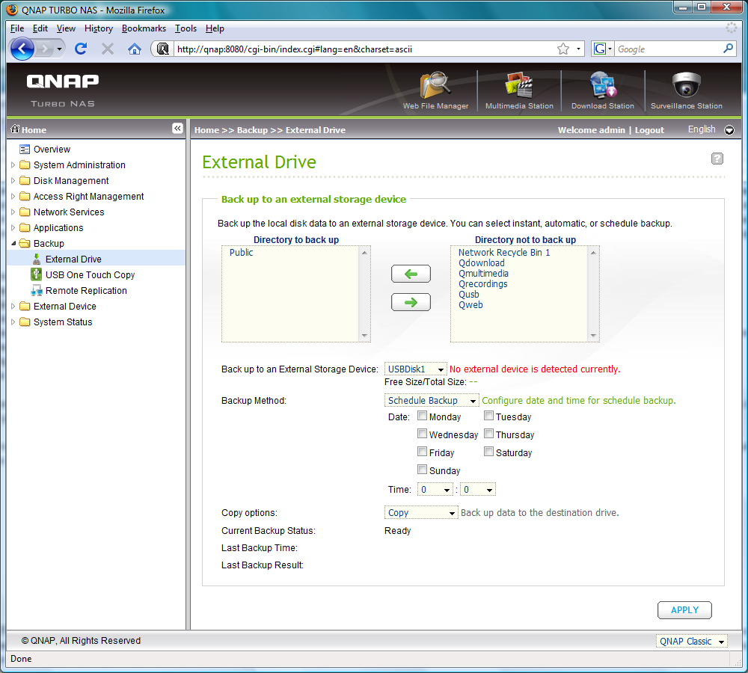
Task: Move directory to back up list with left arrow
Action: pyautogui.click(x=411, y=274)
